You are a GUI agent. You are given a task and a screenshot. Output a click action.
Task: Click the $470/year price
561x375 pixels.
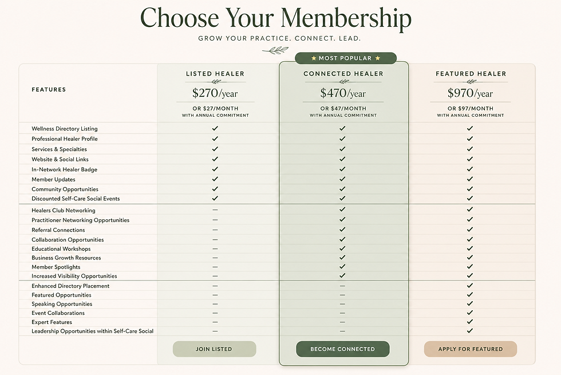click(343, 93)
